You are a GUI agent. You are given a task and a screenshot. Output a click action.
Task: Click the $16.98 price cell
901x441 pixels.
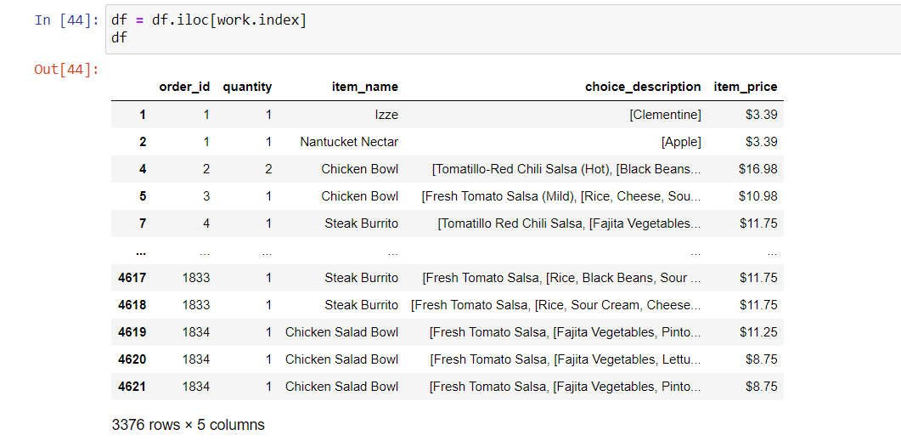click(x=757, y=169)
